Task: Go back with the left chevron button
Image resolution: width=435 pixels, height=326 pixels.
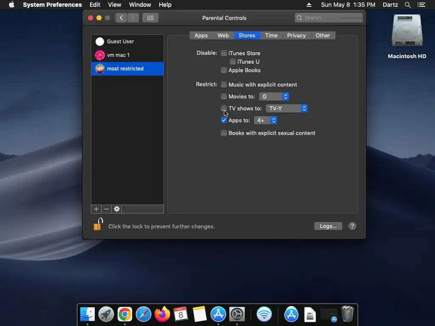Action: [121, 18]
